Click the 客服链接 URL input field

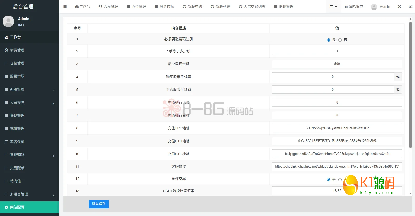click(x=337, y=166)
